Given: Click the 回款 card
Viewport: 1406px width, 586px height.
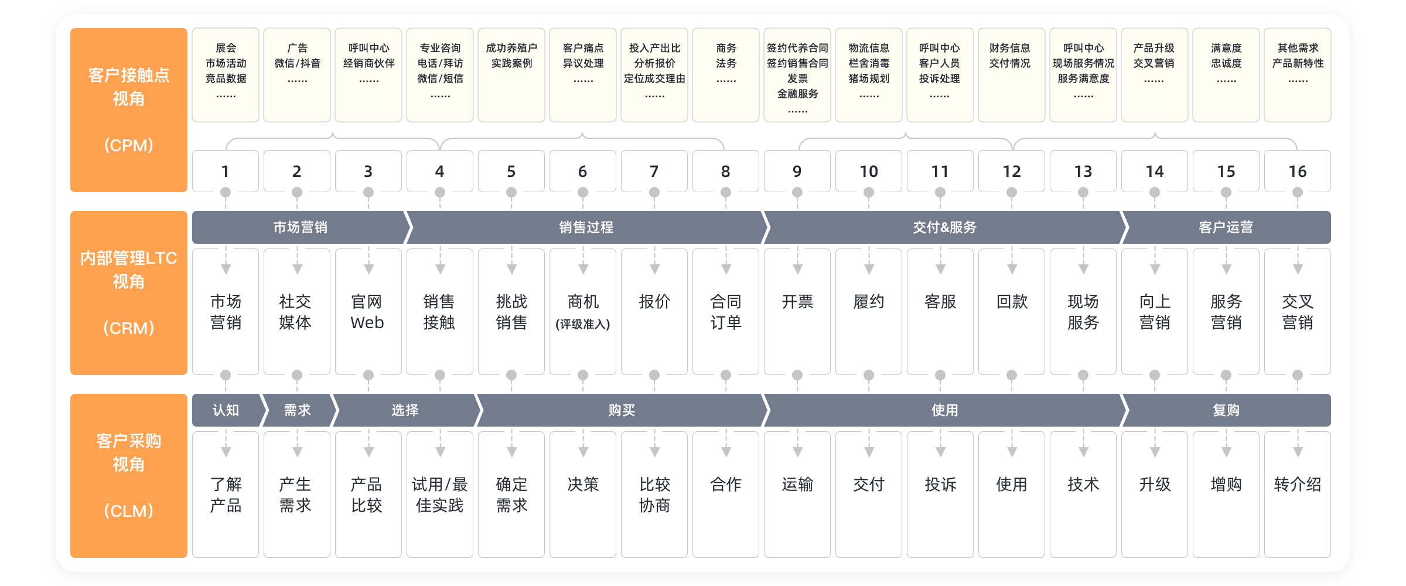Looking at the screenshot, I should [1012, 312].
